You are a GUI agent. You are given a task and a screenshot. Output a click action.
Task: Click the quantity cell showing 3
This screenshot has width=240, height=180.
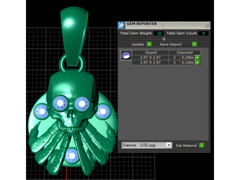174,62
